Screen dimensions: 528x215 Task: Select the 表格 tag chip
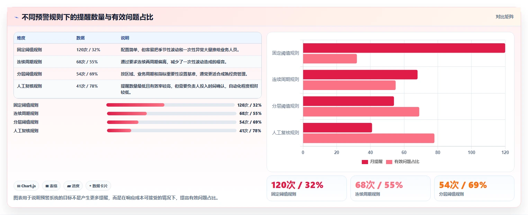51,186
